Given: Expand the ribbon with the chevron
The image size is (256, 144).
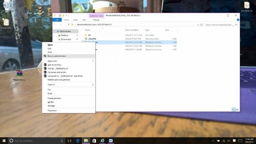Looking at the screenshot, I should (x=234, y=20).
